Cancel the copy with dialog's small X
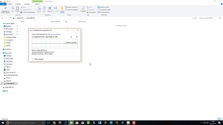223x125 pixels. [77, 37]
